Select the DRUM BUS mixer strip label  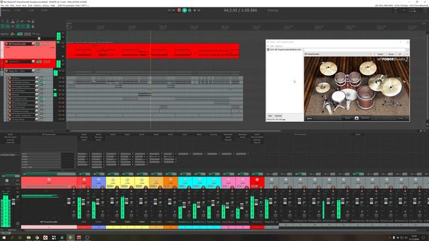pos(257,222)
